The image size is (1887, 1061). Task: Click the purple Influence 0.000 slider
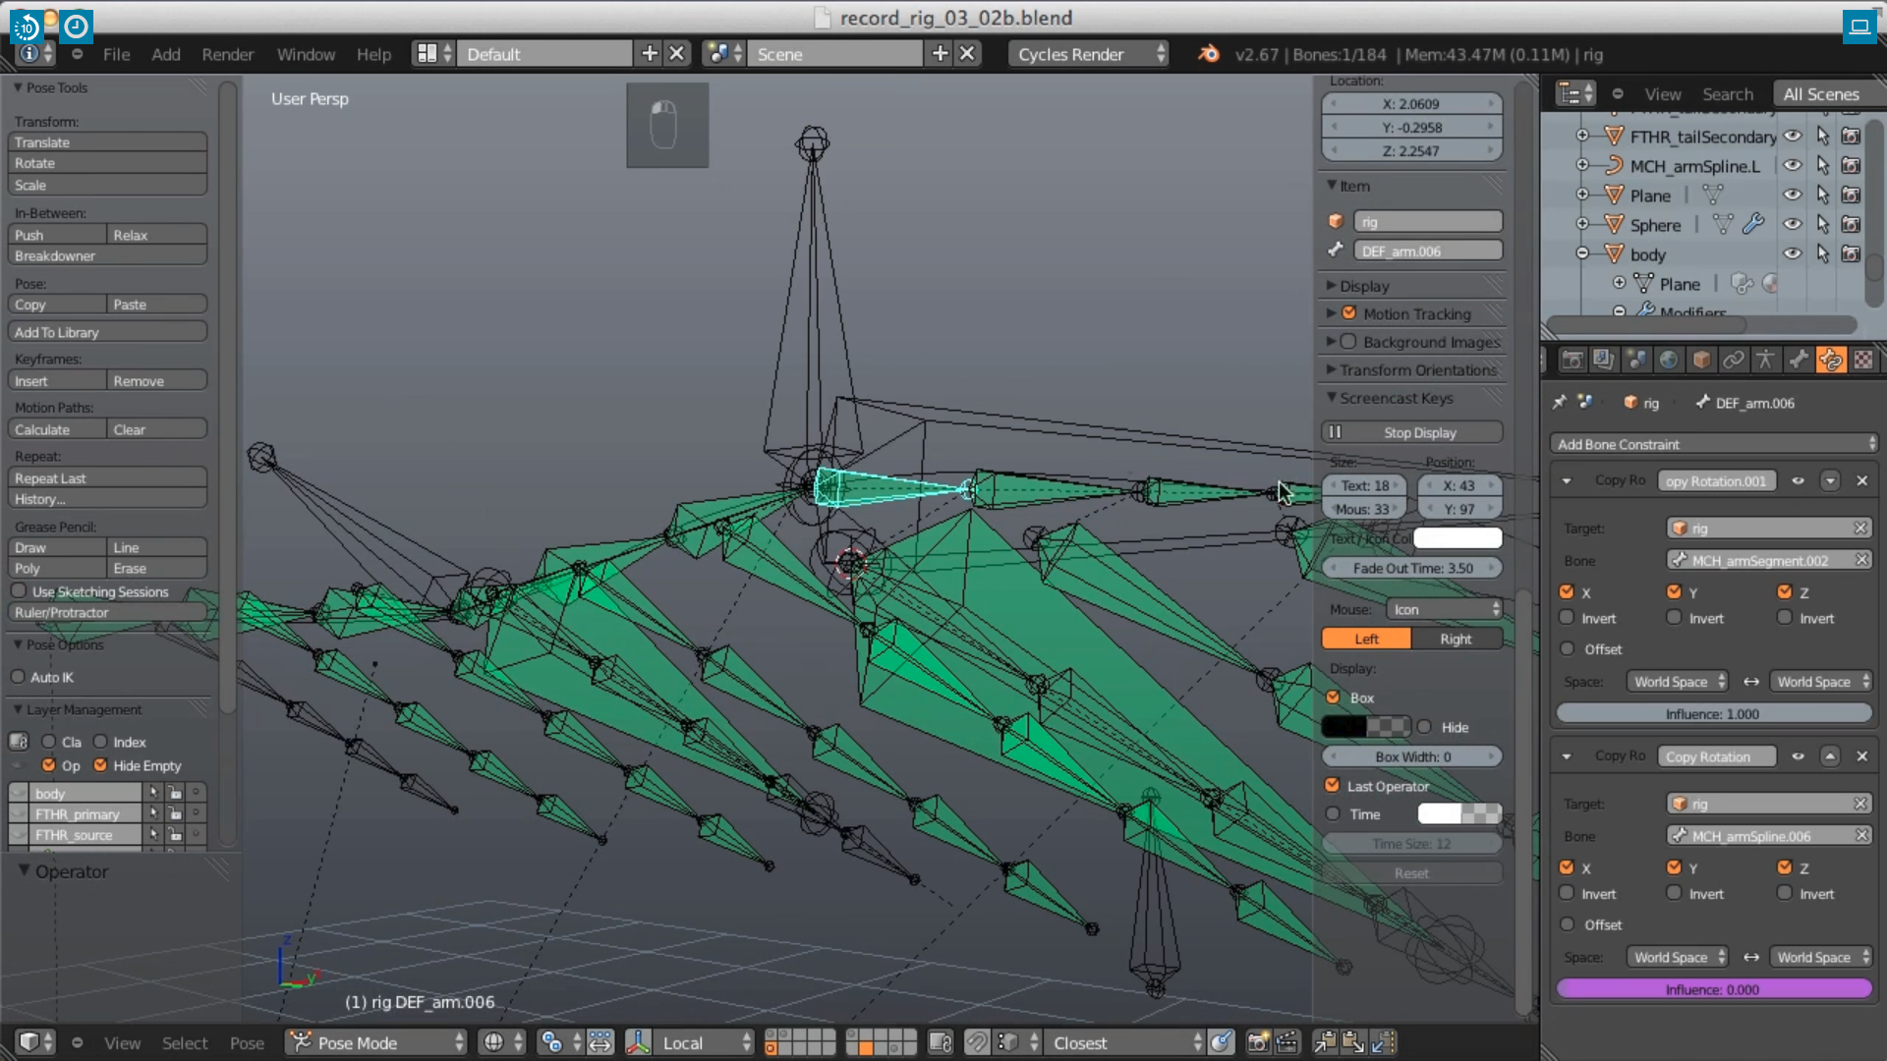pyautogui.click(x=1713, y=989)
